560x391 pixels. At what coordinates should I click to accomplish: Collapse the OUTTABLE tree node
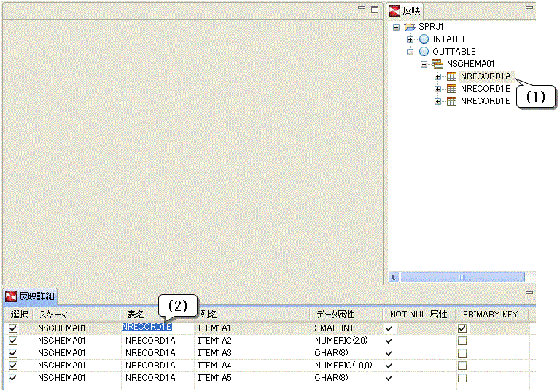(x=411, y=52)
